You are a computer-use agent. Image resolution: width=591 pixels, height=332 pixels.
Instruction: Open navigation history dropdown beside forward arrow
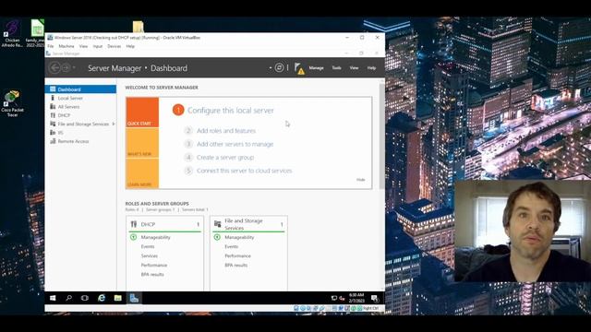[74, 68]
